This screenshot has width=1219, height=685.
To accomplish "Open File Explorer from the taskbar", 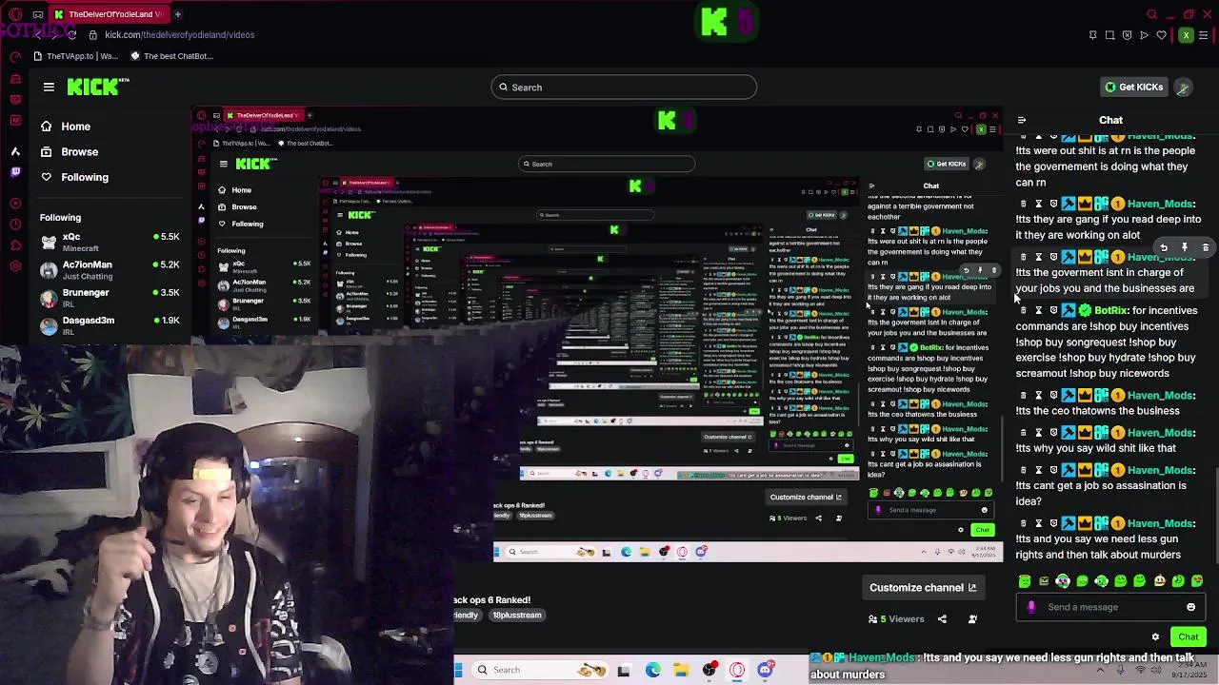I will [x=681, y=670].
